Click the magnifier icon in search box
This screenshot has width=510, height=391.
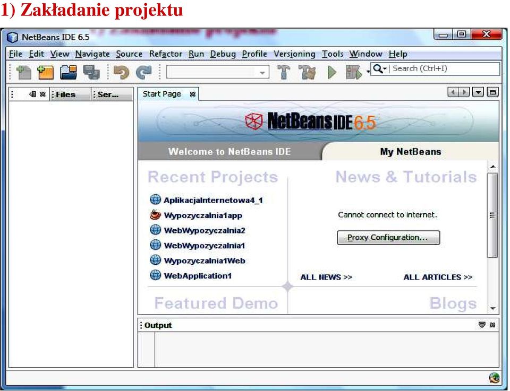(378, 68)
